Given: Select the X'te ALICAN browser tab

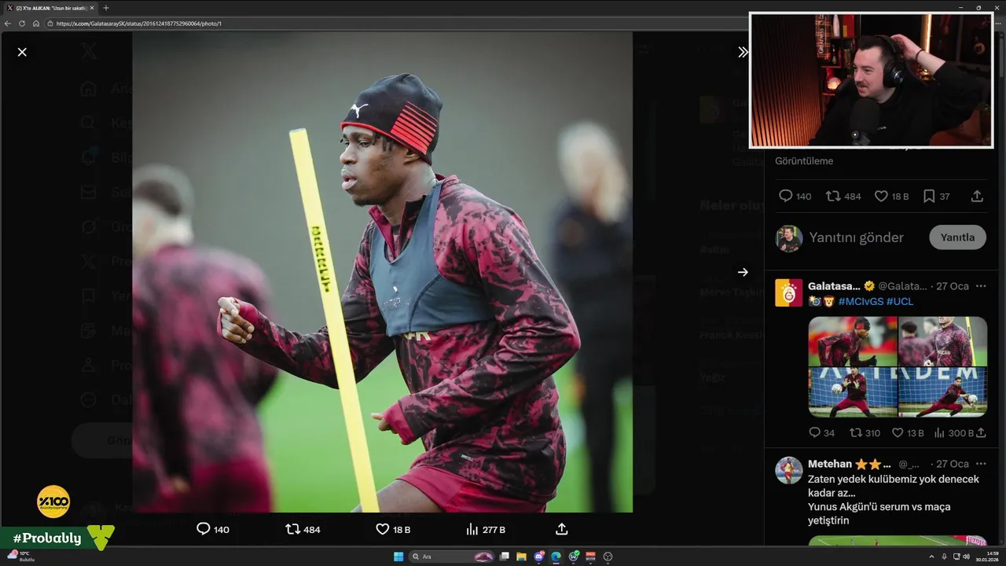Looking at the screenshot, I should pyautogui.click(x=50, y=8).
